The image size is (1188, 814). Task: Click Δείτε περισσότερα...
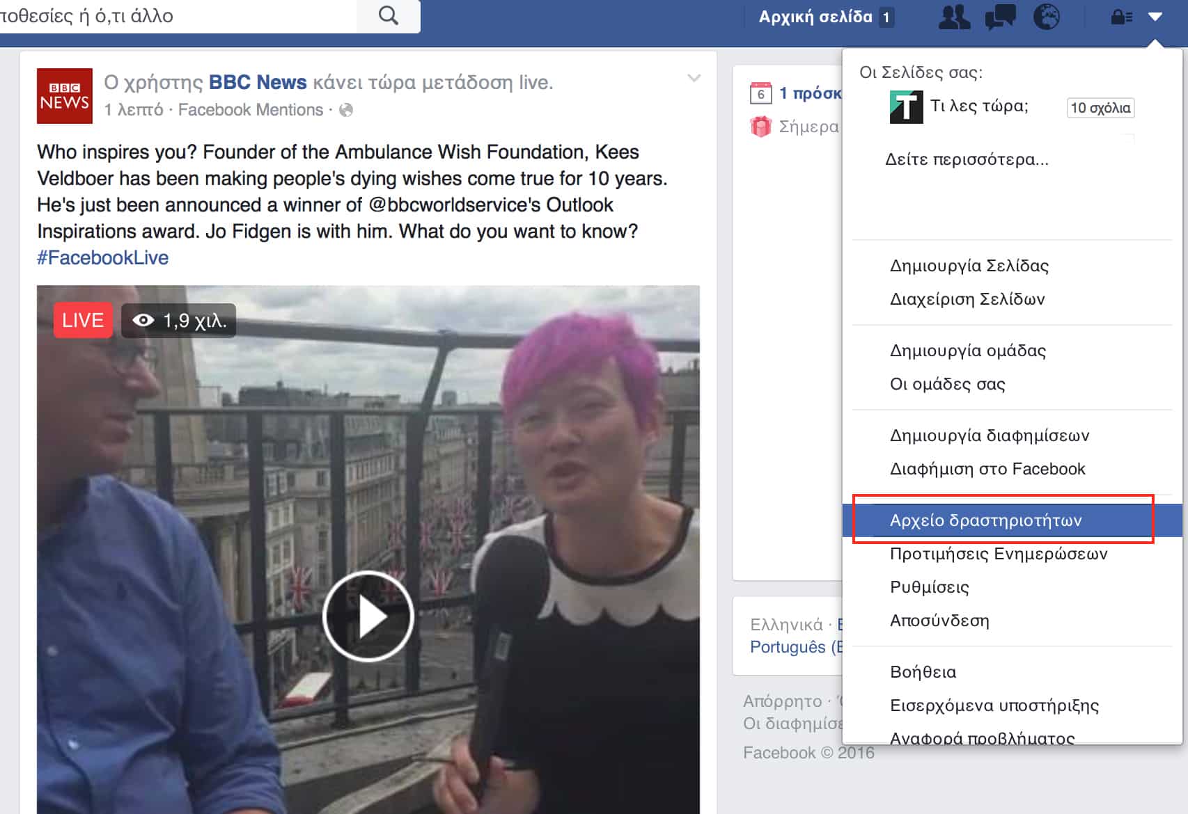pos(967,159)
